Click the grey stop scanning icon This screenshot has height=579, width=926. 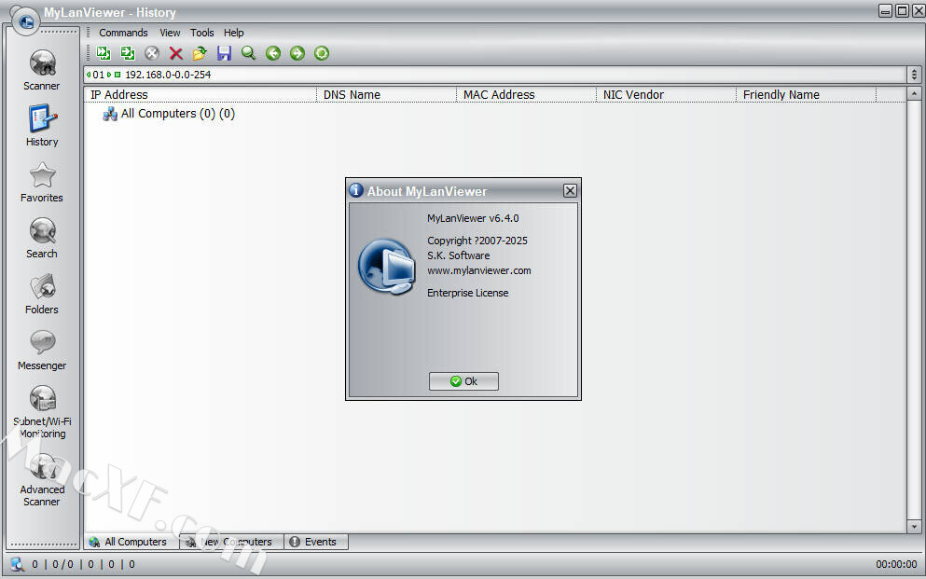(152, 53)
